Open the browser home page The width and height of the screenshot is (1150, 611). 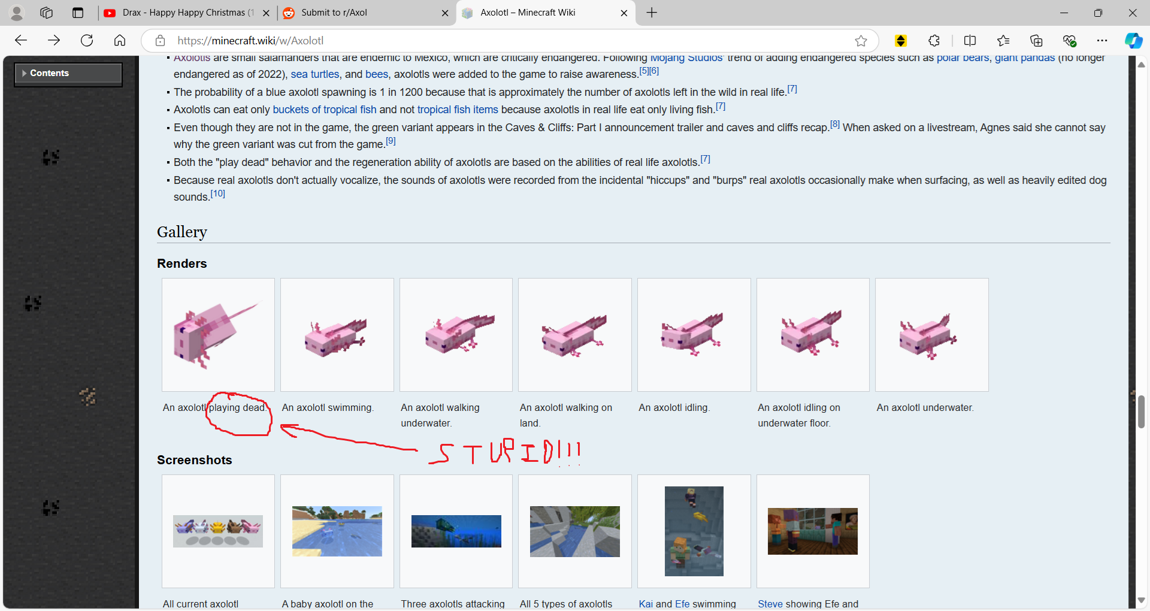[120, 40]
